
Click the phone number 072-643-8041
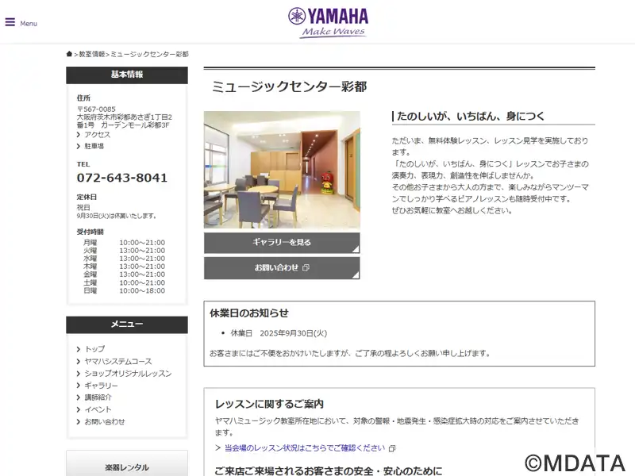(122, 178)
